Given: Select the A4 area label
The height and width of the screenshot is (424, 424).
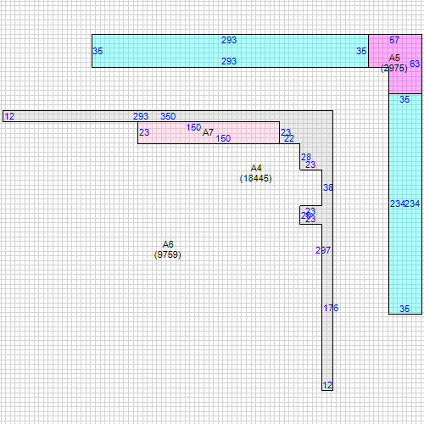Looking at the screenshot, I should click(x=256, y=168).
